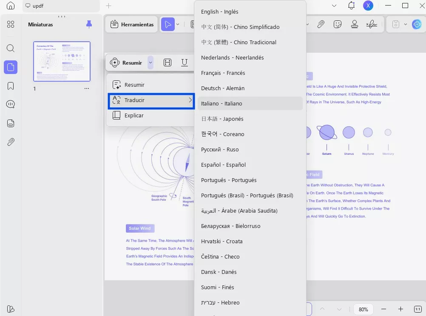Image resolution: width=426 pixels, height=316 pixels.
Task: Open the attachments paperclip in left sidebar
Action: tap(11, 142)
